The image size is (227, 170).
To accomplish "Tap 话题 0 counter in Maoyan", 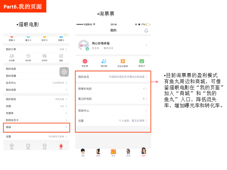I will click(x=61, y=39).
